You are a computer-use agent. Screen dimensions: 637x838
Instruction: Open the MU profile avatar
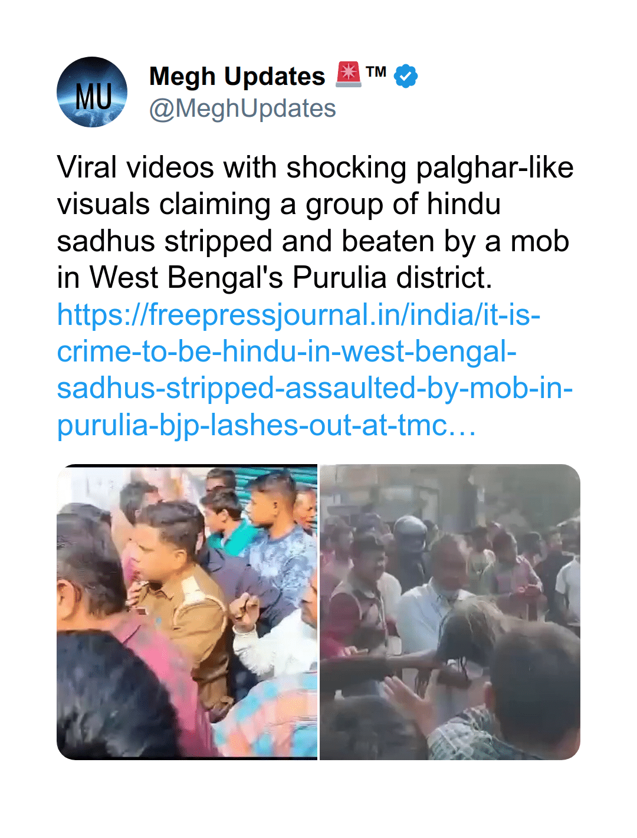(x=92, y=92)
